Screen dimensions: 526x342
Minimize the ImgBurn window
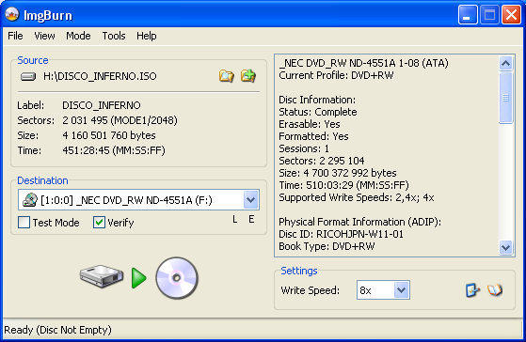click(x=468, y=15)
